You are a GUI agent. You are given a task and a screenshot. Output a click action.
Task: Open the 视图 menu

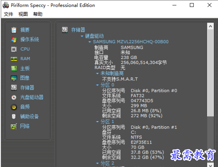pos(23,14)
